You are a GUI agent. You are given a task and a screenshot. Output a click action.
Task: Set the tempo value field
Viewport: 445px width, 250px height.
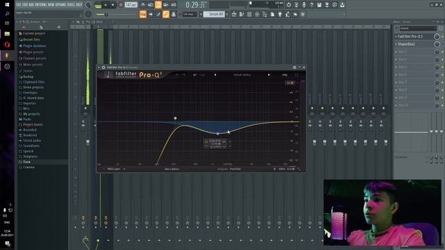tap(131, 5)
